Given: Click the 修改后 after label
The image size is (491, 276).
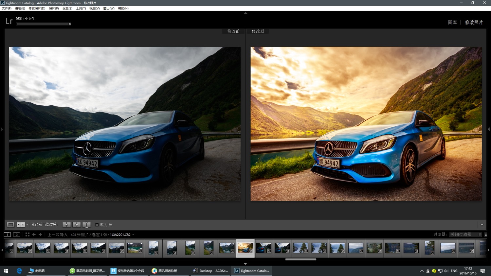Looking at the screenshot, I should pos(258,31).
